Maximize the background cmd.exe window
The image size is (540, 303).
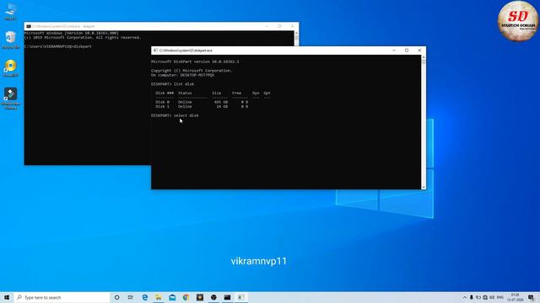point(279,26)
